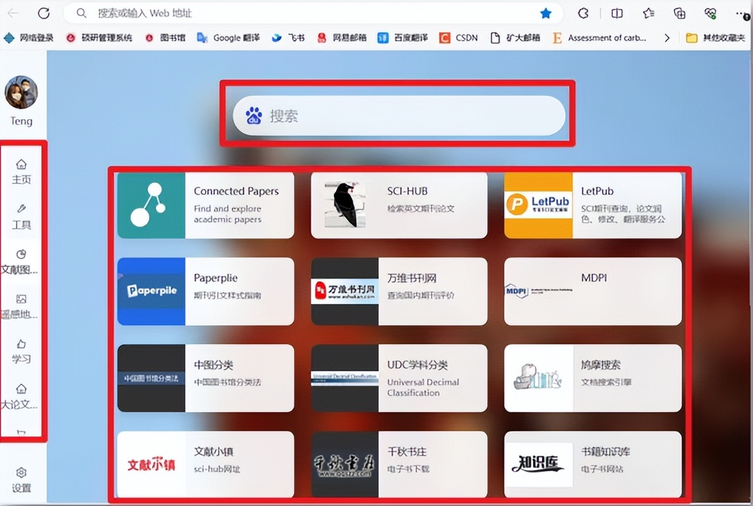753x506 pixels.
Task: Click the Baidu paw icon in search box
Action: pos(254,115)
